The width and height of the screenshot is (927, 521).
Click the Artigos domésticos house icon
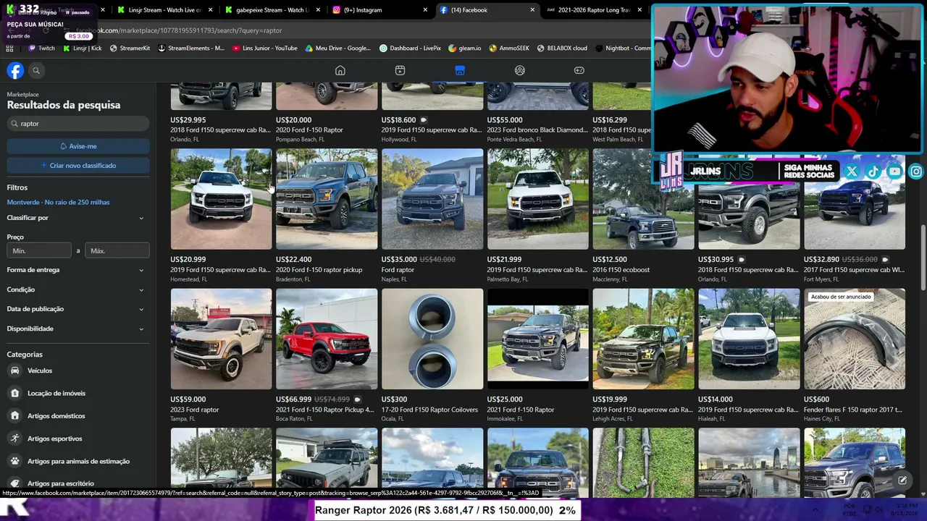[14, 415]
